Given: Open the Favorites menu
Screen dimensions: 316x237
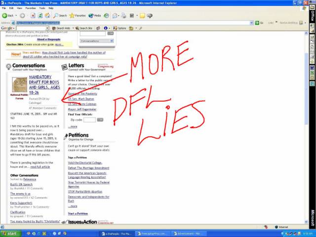Looking at the screenshot, I should [x=31, y=8].
